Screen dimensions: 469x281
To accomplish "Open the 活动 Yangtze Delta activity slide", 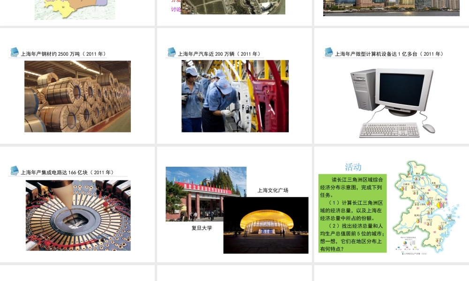I will [x=392, y=204].
